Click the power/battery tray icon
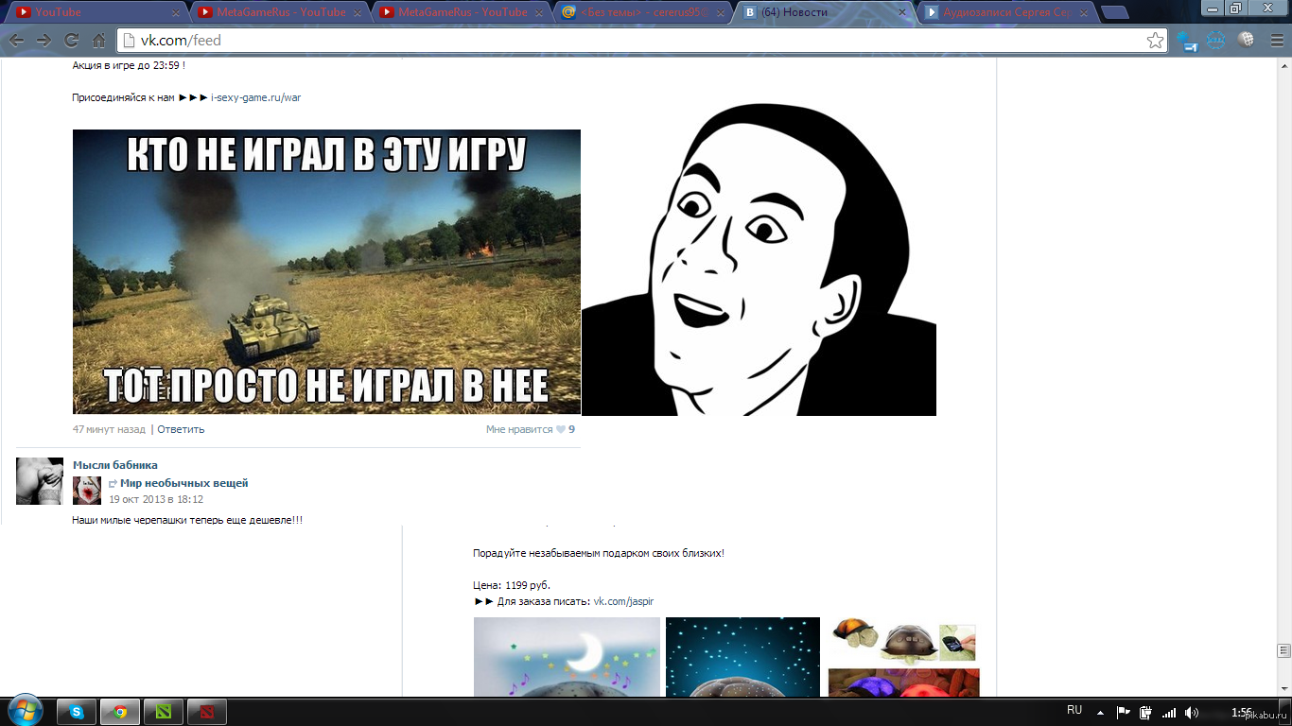 (x=1146, y=712)
